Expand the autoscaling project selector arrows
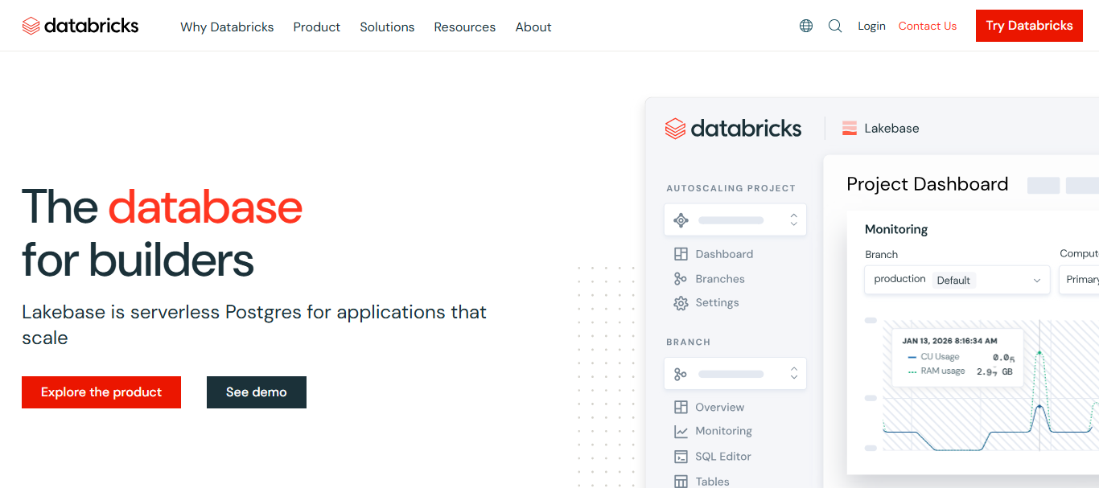The width and height of the screenshot is (1099, 488). (793, 220)
